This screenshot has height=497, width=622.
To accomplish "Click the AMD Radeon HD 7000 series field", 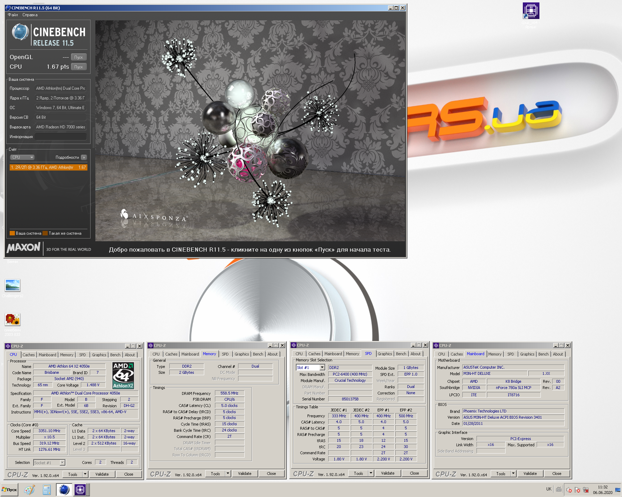I will (60, 127).
